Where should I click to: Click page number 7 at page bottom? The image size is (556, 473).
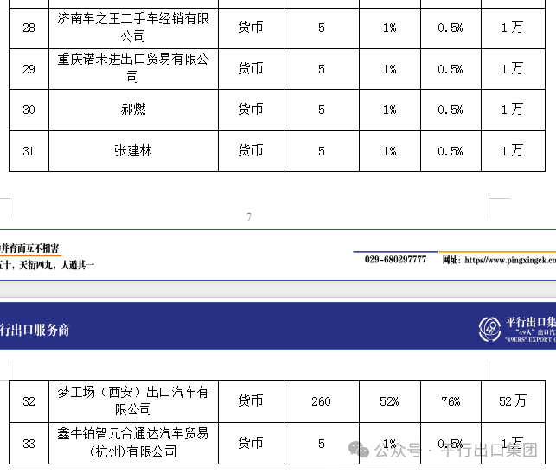pos(249,217)
